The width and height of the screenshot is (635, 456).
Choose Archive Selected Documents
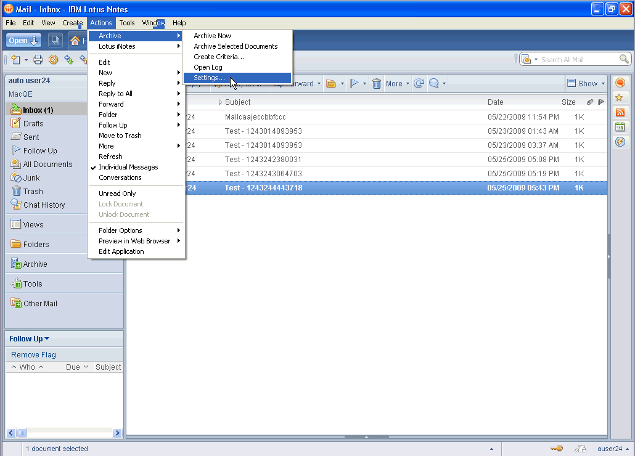click(x=237, y=46)
